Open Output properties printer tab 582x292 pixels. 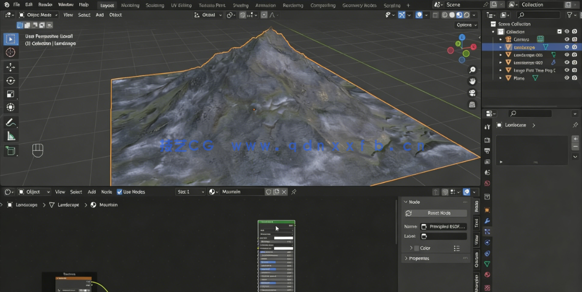pyautogui.click(x=487, y=151)
